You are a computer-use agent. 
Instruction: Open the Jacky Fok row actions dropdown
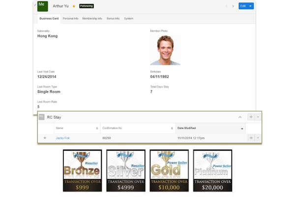coord(258,138)
